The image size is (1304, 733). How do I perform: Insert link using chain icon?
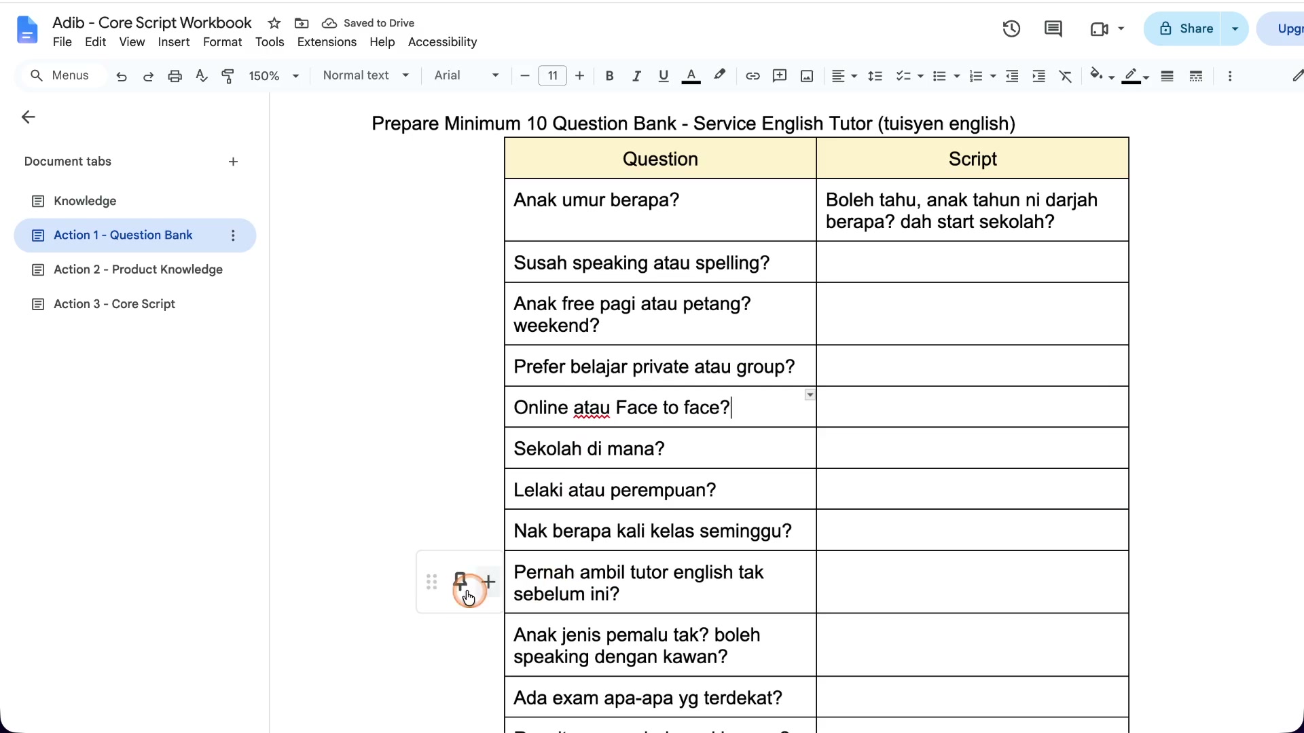753,76
